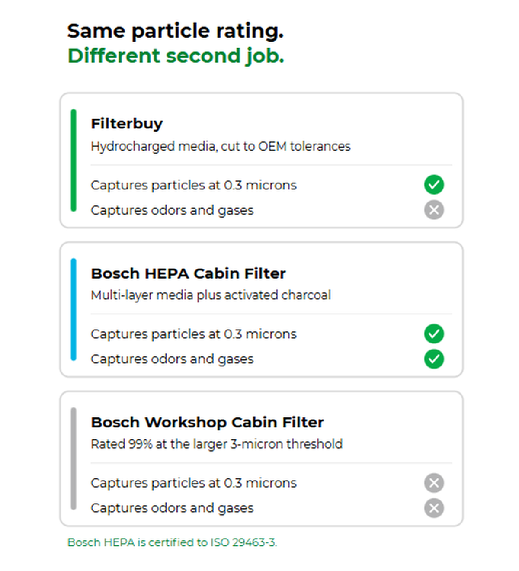Click 'Hydrocharged media, cut to OEM tolerances' text
Viewport: 519px width, 571px height.
[x=221, y=147]
